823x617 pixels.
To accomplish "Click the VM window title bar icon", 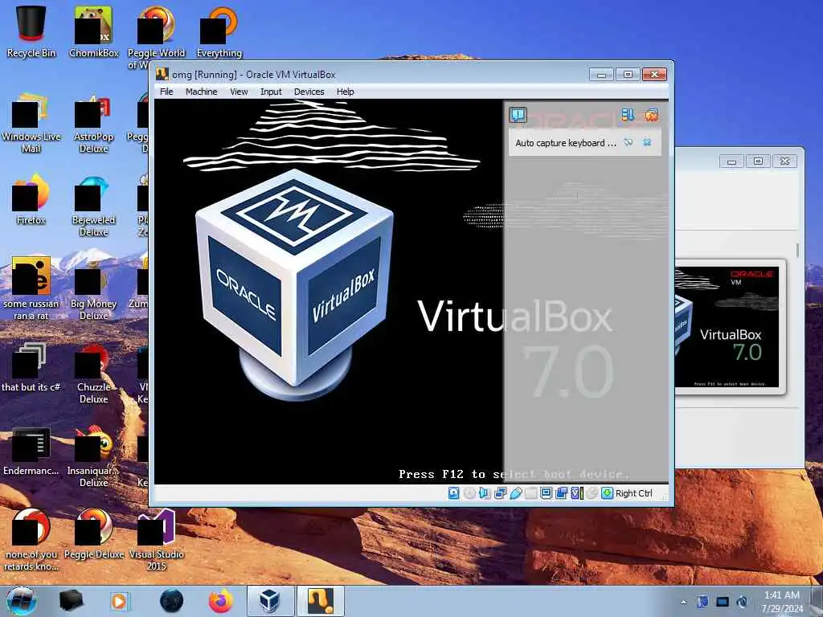I will [x=162, y=74].
